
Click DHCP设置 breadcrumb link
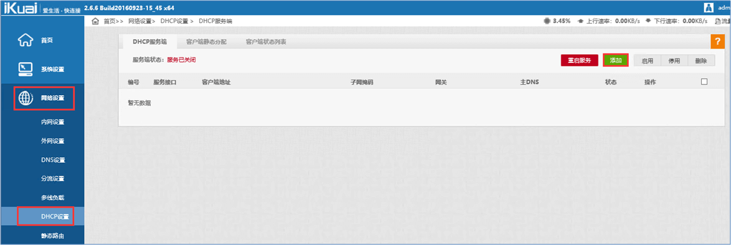pos(174,21)
